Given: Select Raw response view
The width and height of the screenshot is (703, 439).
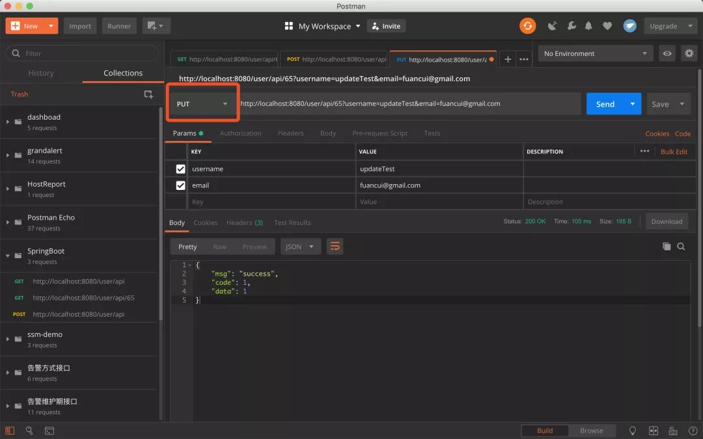Looking at the screenshot, I should click(220, 247).
